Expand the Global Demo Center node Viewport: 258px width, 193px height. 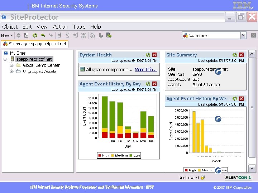pyautogui.click(x=11, y=65)
